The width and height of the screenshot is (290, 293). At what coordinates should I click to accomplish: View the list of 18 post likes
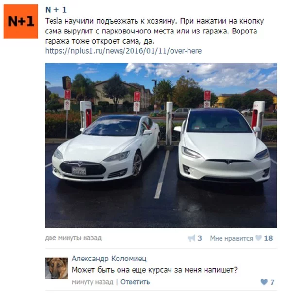click(268, 238)
